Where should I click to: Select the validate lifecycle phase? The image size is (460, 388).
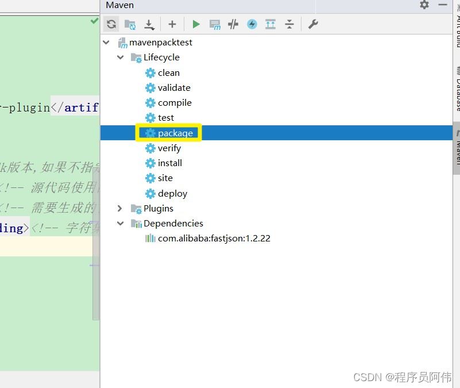click(x=174, y=87)
